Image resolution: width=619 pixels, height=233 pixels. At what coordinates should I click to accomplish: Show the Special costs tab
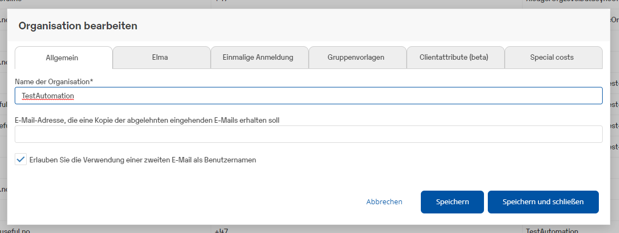point(553,58)
